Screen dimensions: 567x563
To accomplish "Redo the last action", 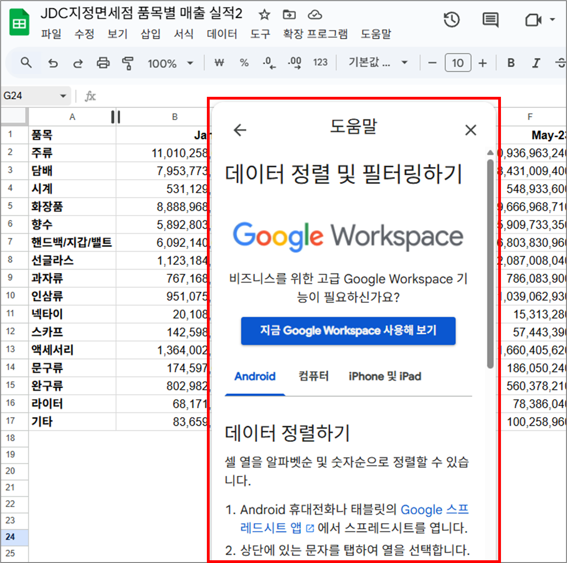I will (78, 63).
